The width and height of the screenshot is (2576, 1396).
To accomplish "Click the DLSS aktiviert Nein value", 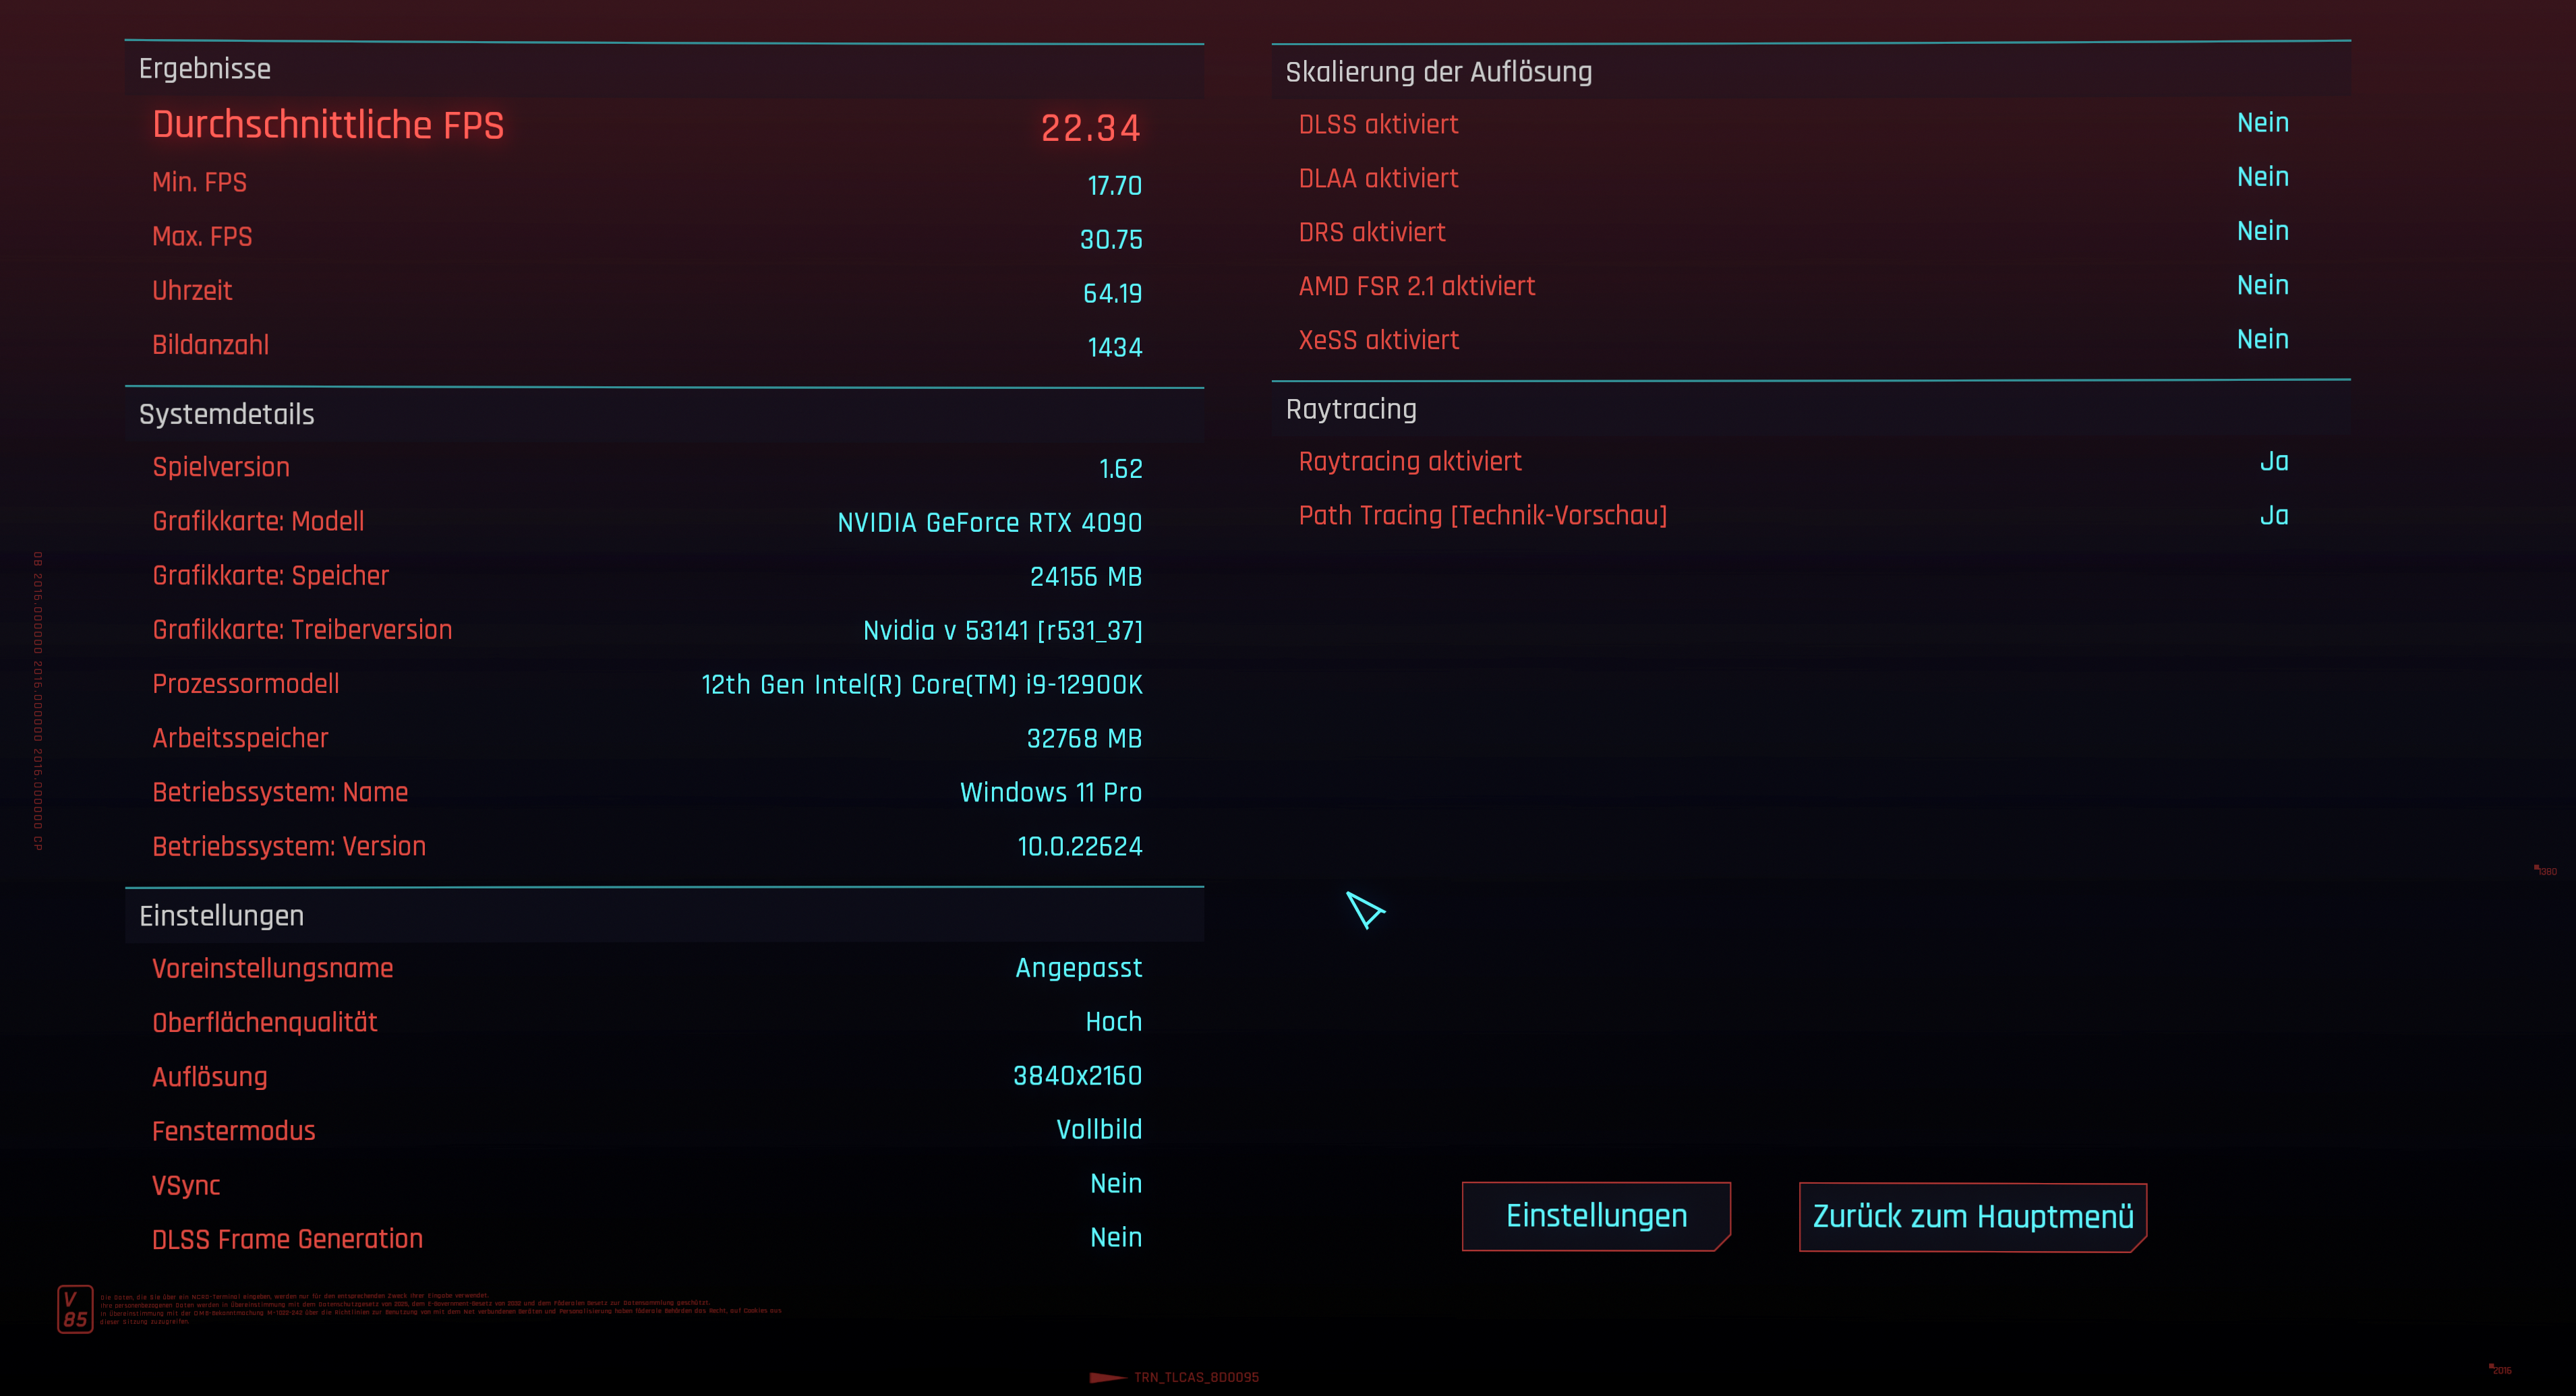I will point(2262,123).
